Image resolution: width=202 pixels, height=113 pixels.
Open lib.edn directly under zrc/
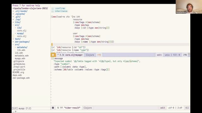(x=19, y=53)
